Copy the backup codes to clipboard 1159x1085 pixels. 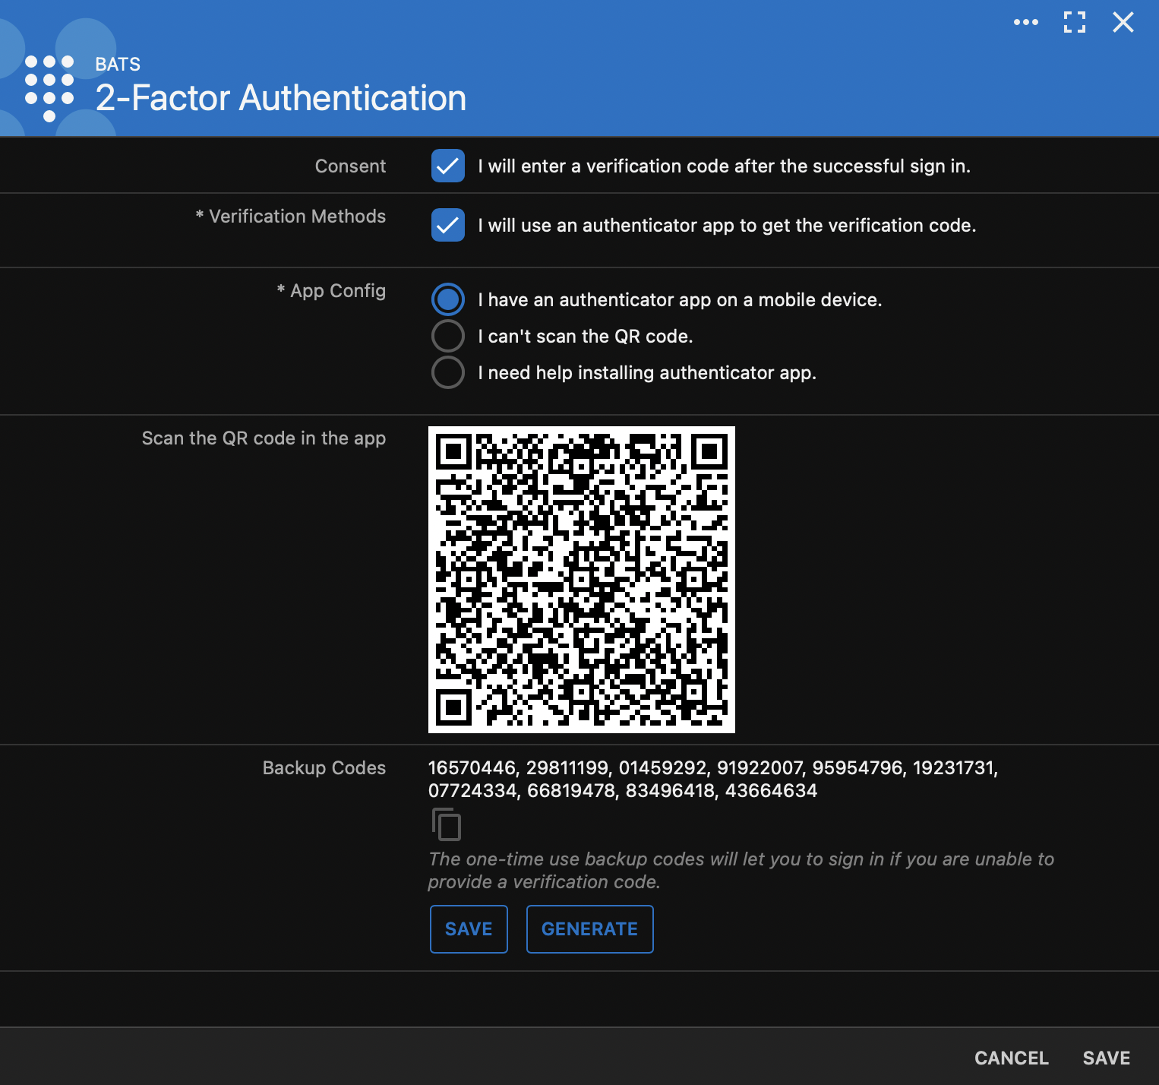(447, 824)
